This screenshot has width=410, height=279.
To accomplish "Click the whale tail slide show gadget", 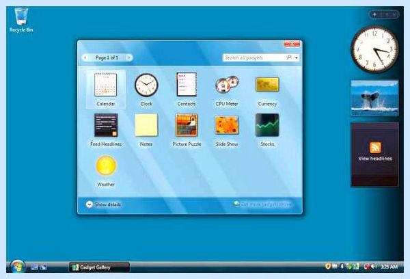I will (x=374, y=98).
